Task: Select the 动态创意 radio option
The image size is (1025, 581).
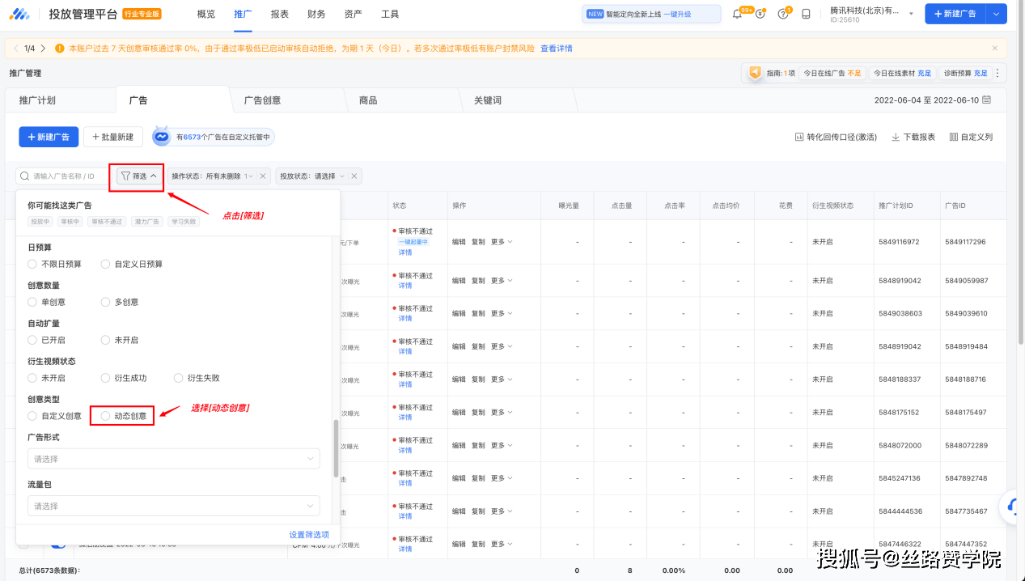Action: point(105,416)
